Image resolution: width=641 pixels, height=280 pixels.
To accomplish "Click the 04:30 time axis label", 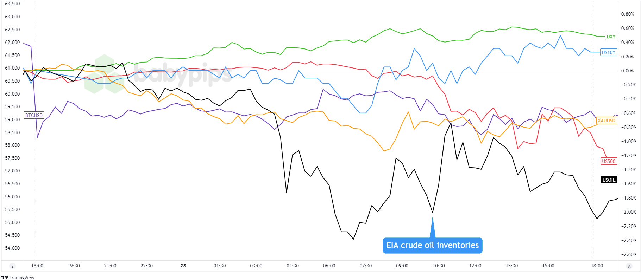I will [x=293, y=266].
